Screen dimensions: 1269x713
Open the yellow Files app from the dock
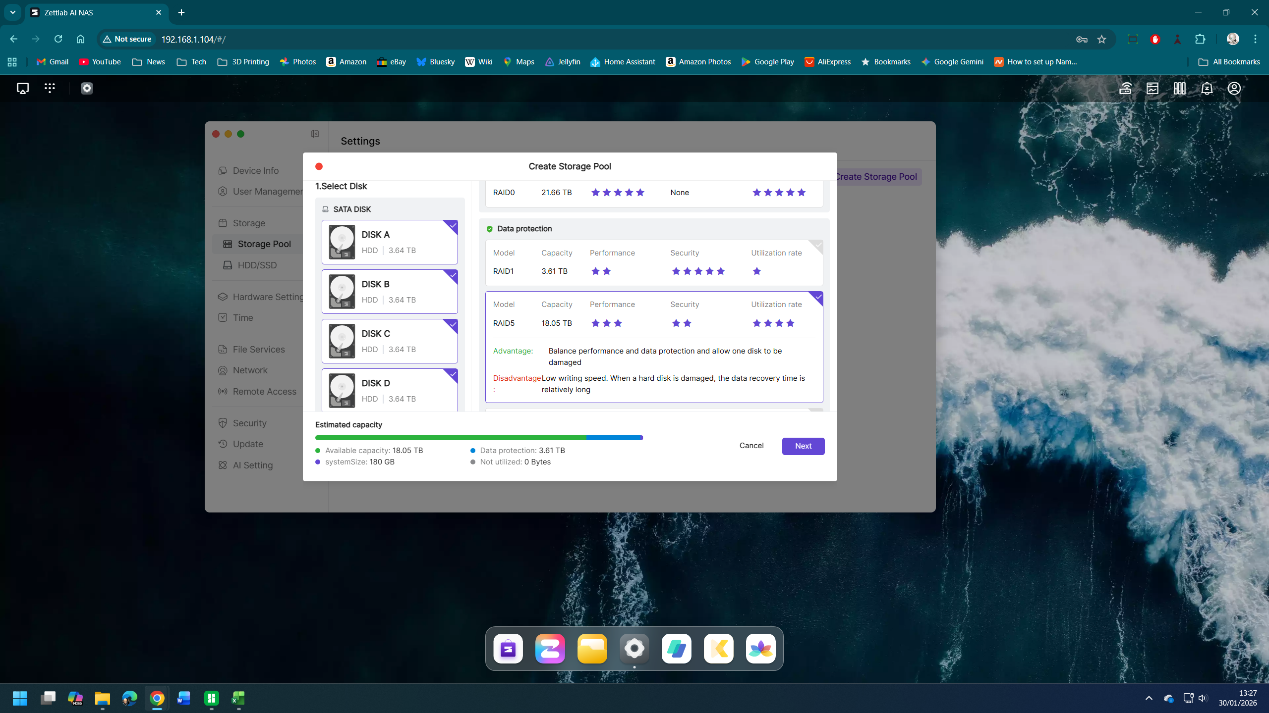tap(592, 649)
